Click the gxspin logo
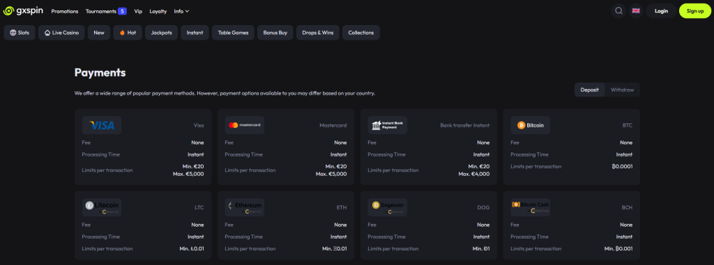 point(23,11)
